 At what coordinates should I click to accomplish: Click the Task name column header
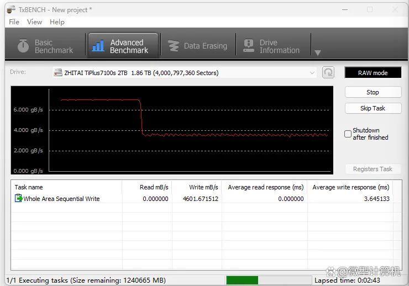66,187
